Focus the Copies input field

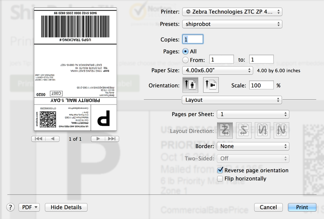coord(193,39)
